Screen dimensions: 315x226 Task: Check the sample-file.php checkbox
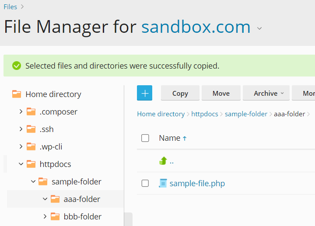(145, 183)
